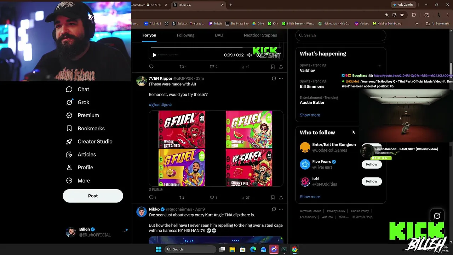Expand the footer More menu
The image size is (453, 255).
343,217
